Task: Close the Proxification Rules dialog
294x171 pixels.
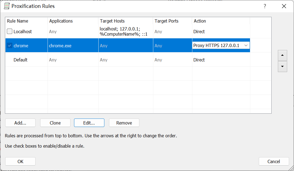Action: [284, 6]
